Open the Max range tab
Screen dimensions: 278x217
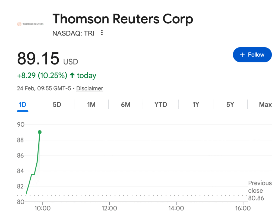coord(265,104)
